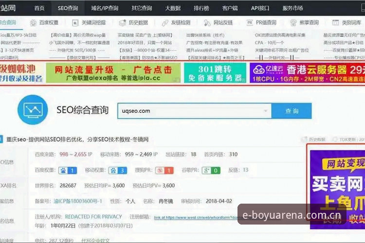
Task: Open the 排行榜 menu item
Action: [201, 8]
